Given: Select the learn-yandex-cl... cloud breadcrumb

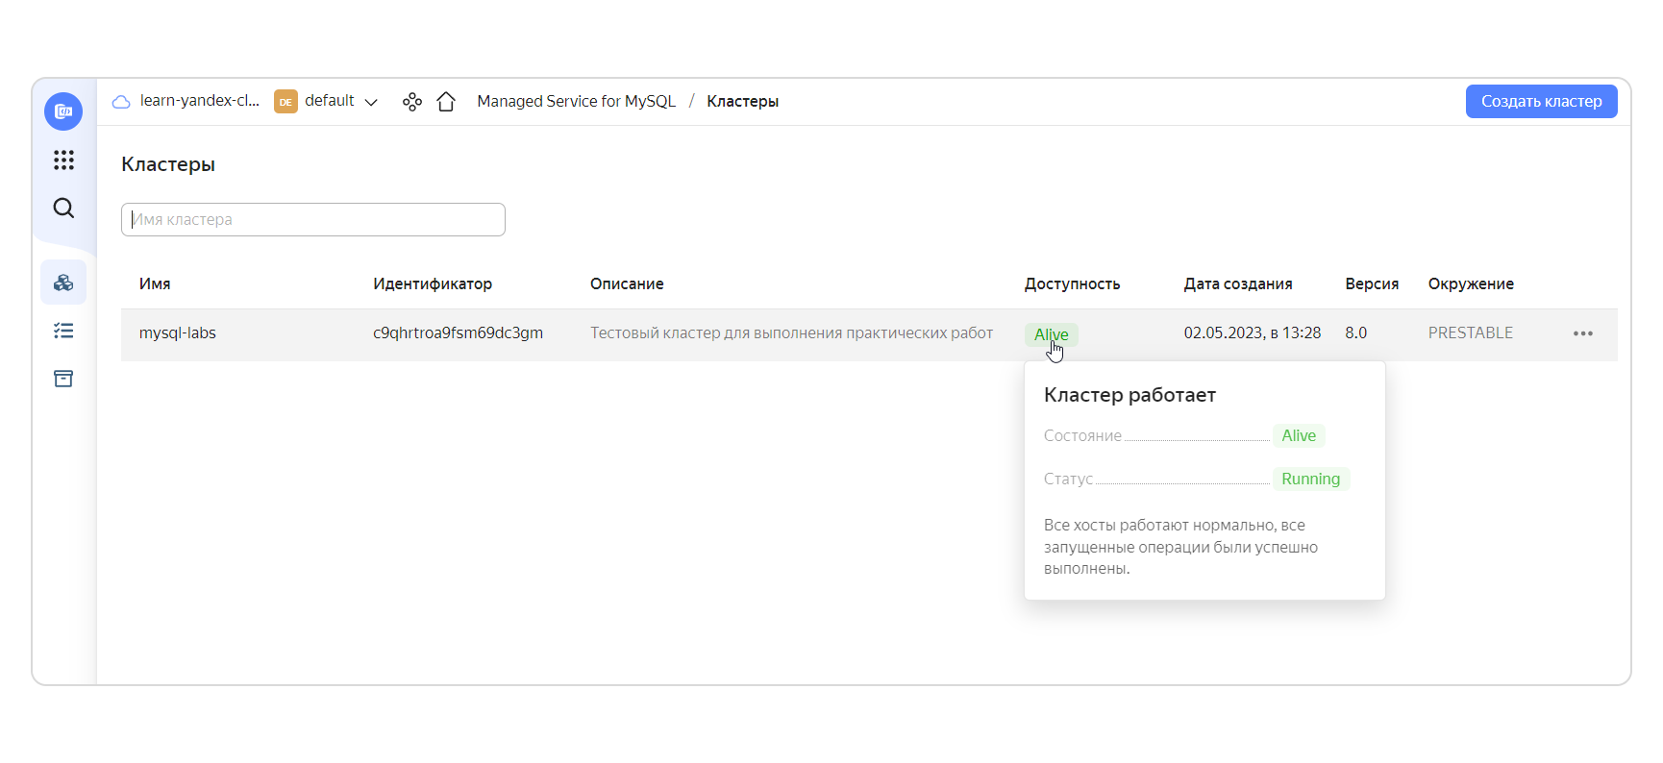Looking at the screenshot, I should [x=200, y=101].
